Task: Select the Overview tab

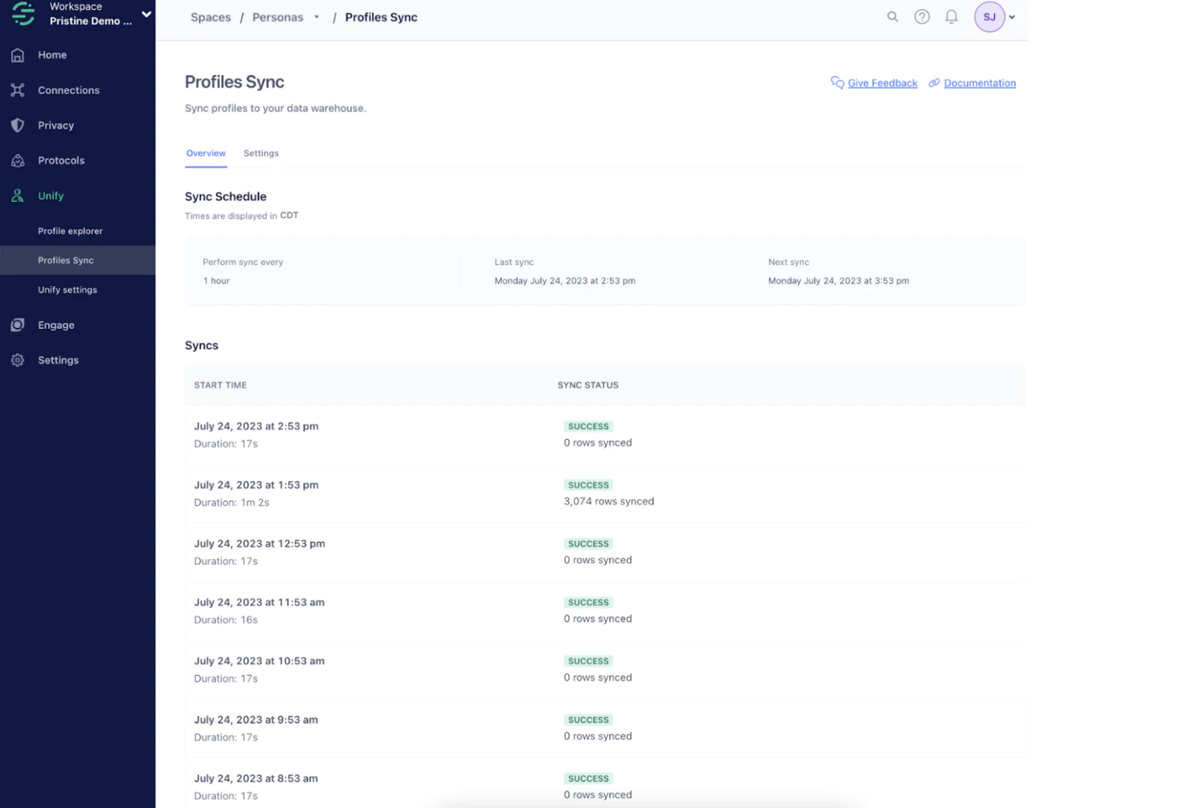Action: [x=205, y=153]
